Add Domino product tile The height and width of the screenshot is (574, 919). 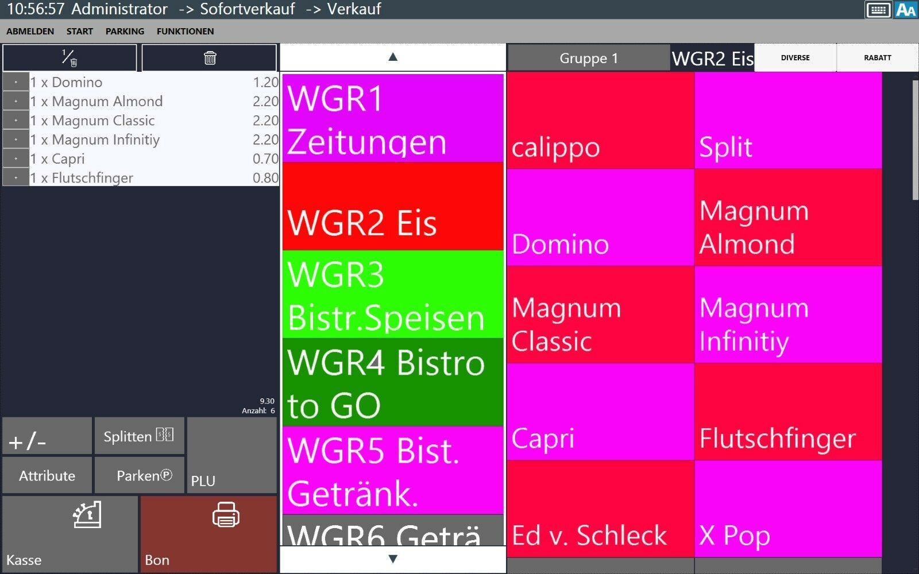(600, 218)
